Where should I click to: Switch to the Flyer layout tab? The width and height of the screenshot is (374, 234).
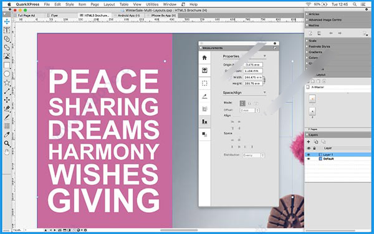click(54, 15)
